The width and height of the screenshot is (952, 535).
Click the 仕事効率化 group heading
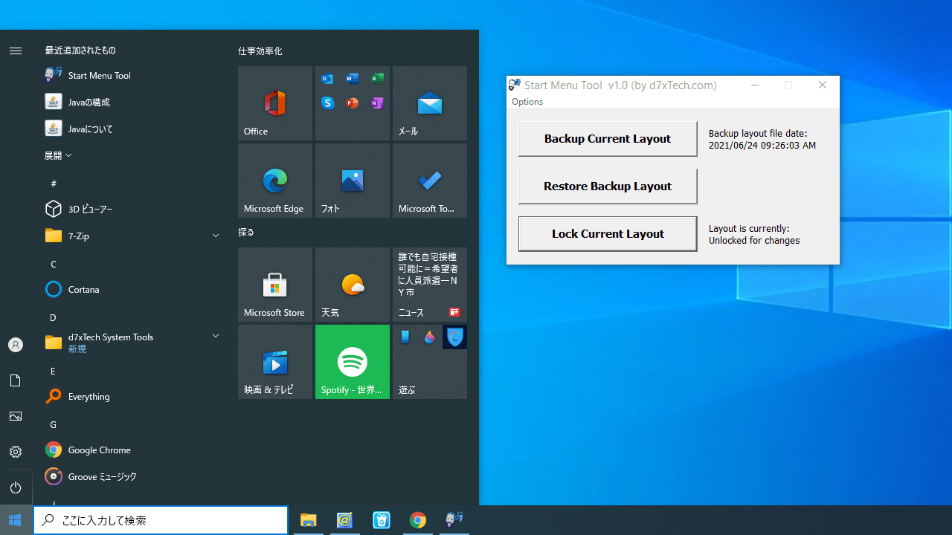pyautogui.click(x=260, y=51)
